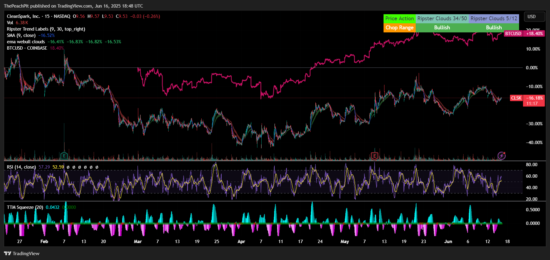Click the Feb label on time axis
The image size is (550, 260).
tap(44, 242)
